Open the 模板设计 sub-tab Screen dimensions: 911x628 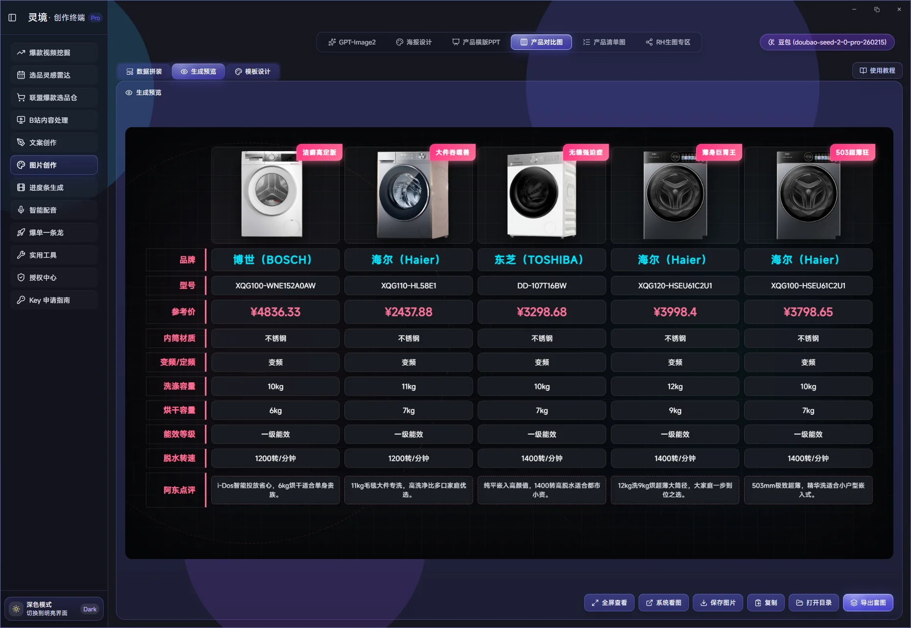click(252, 71)
